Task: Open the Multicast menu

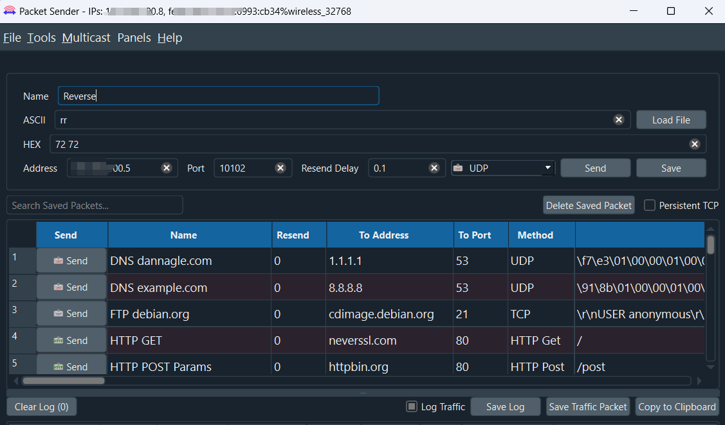Action: pyautogui.click(x=86, y=38)
